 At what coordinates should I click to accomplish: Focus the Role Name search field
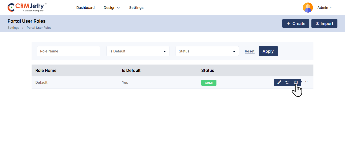pos(68,51)
